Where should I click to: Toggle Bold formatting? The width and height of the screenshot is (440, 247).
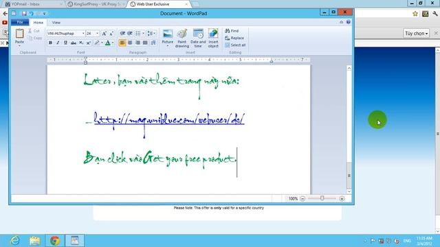pos(50,43)
